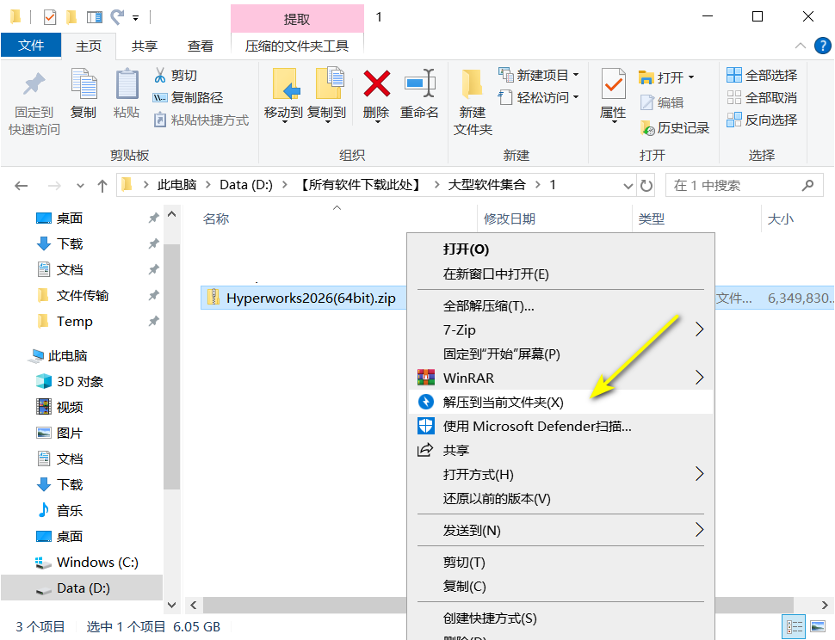Collapse the ribbon using the chevron

point(800,46)
